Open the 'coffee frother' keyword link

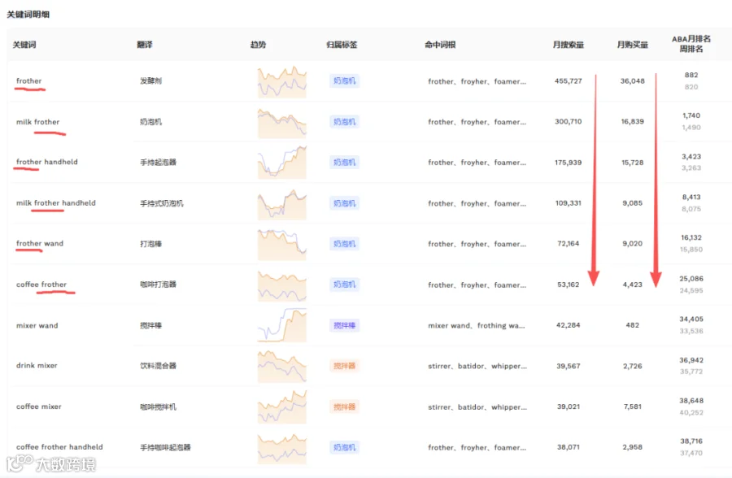41,285
